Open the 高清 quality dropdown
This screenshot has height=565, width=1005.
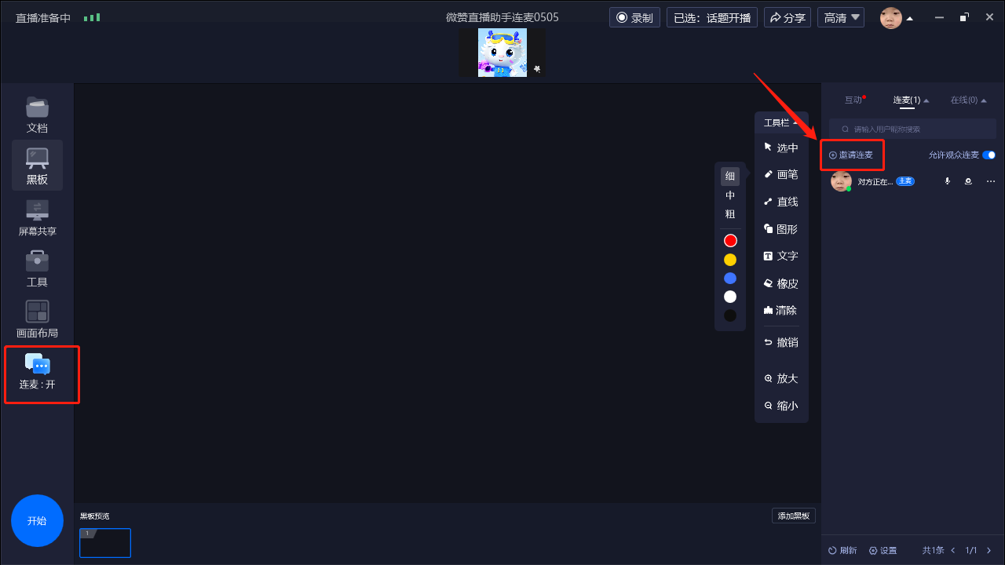pos(841,17)
